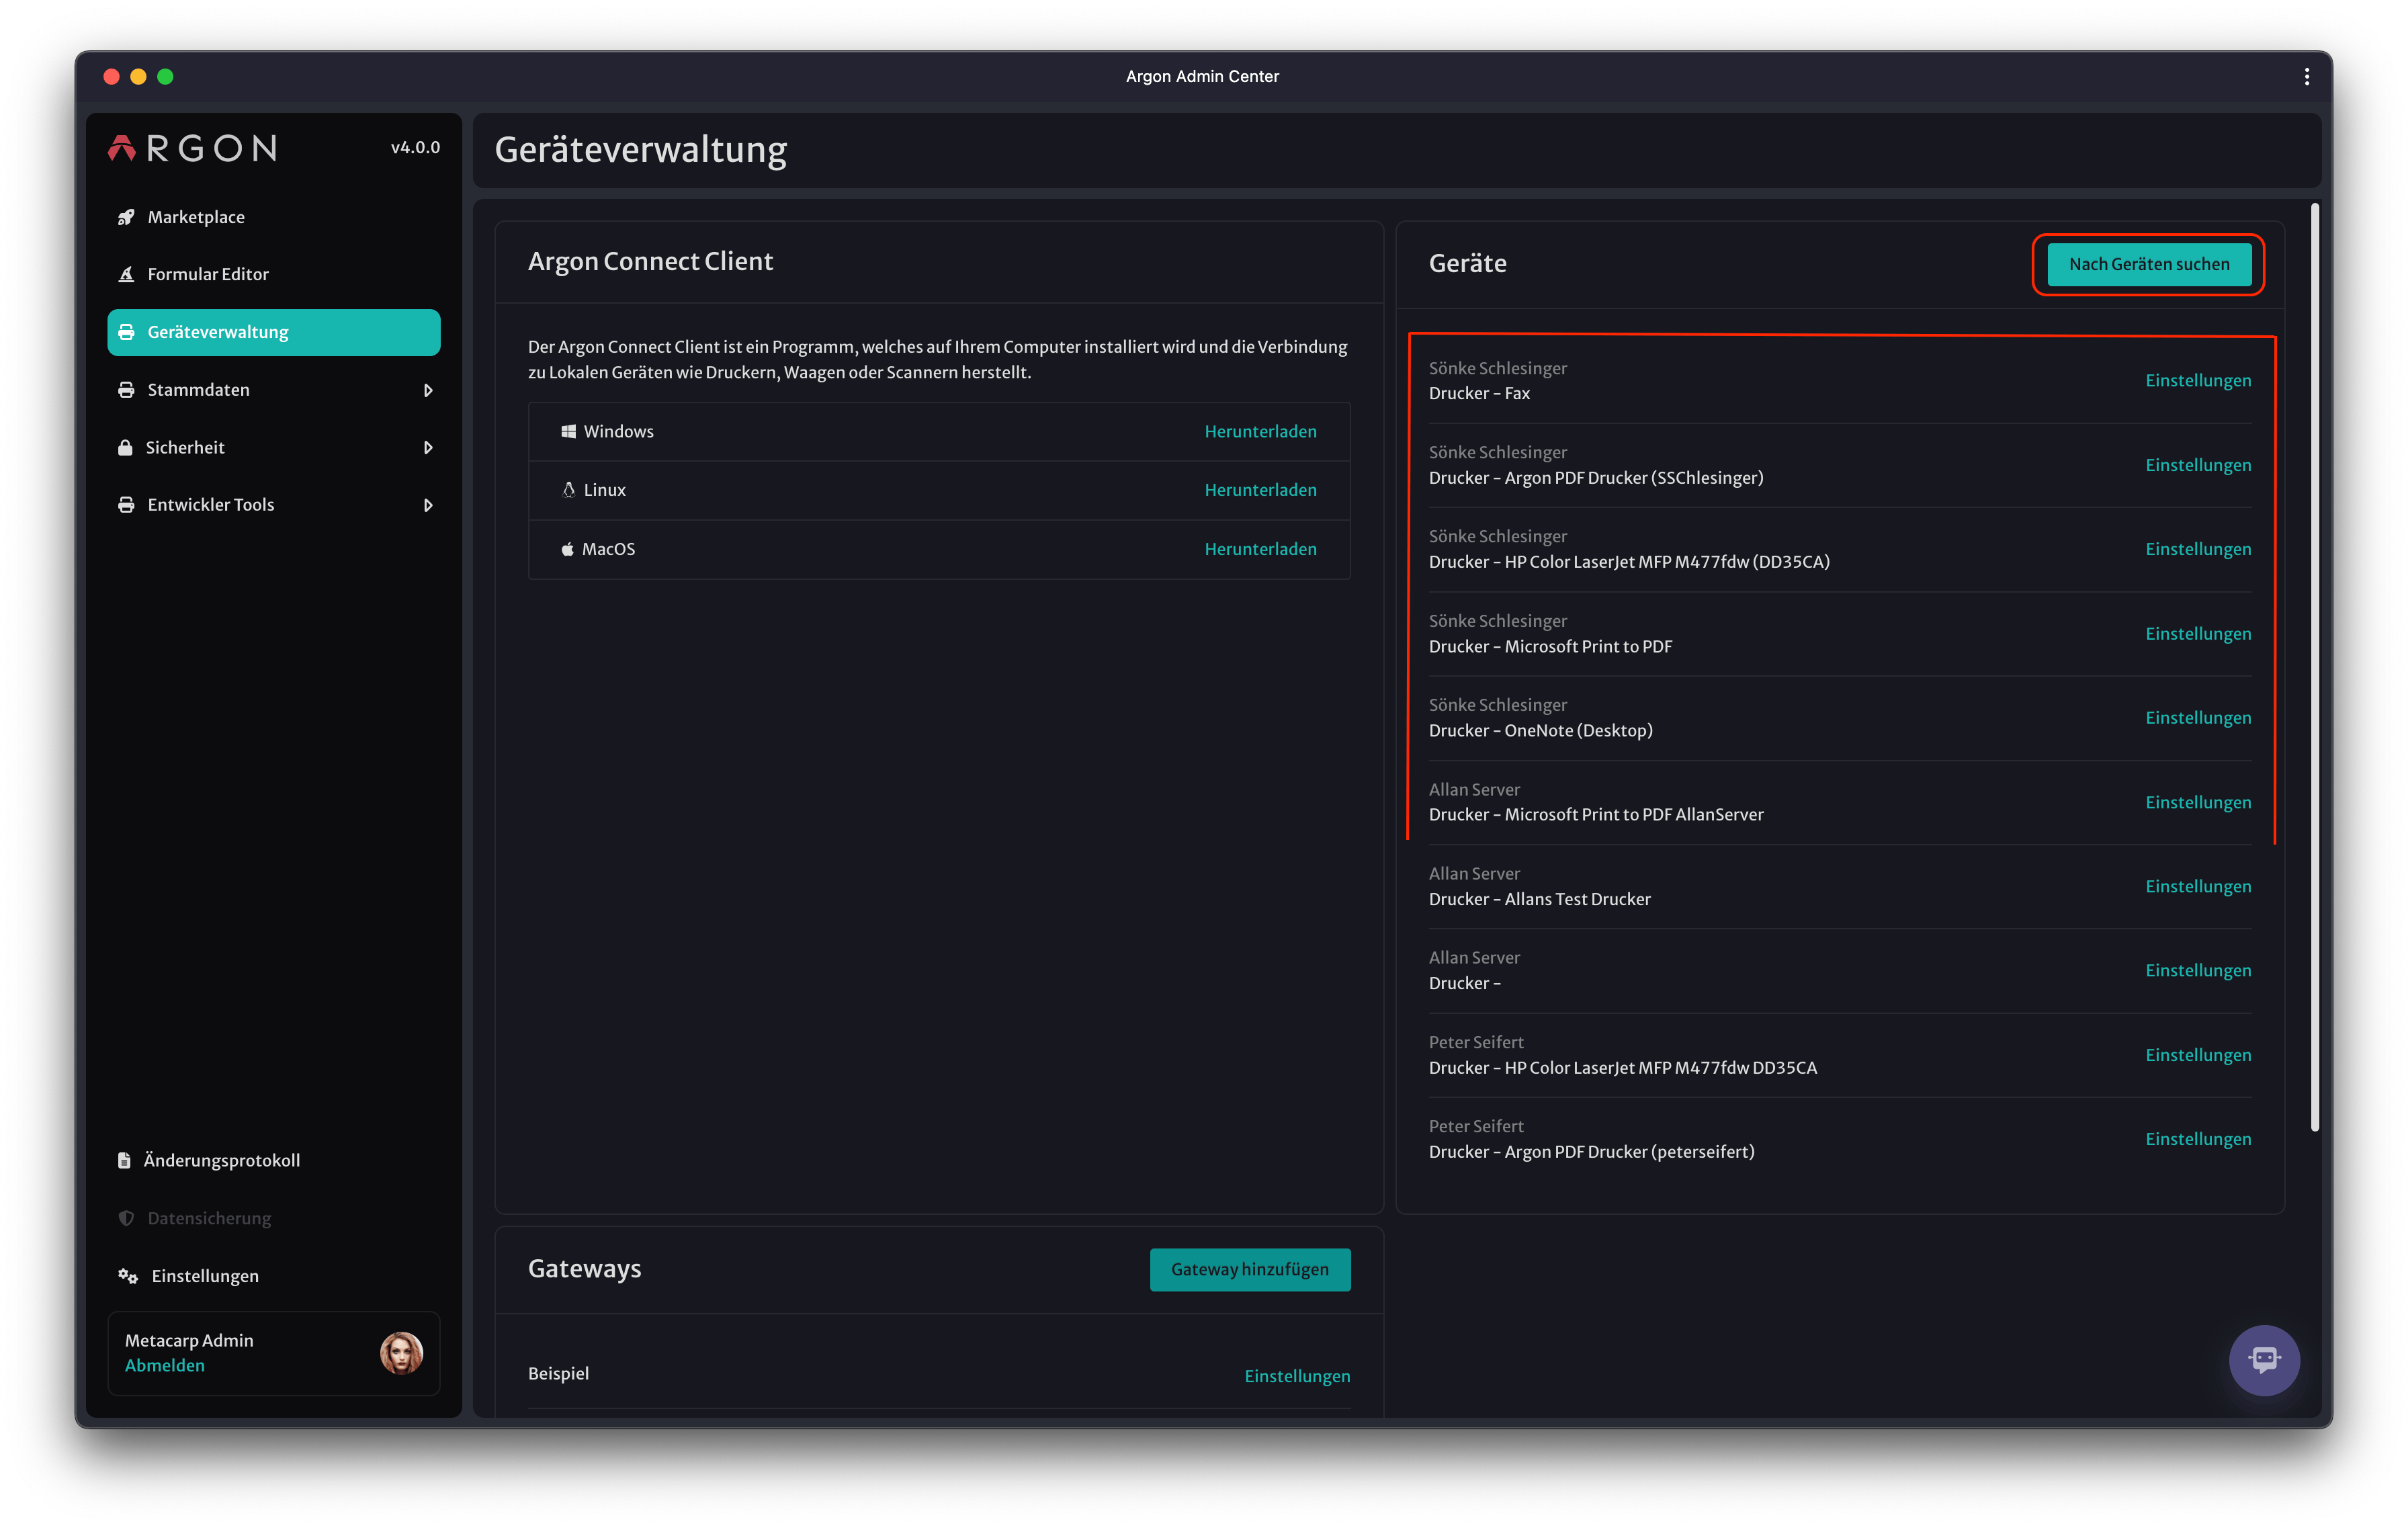Select Geräteverwaltung in the sidebar
Image resolution: width=2408 pixels, height=1528 pixels.
(274, 332)
